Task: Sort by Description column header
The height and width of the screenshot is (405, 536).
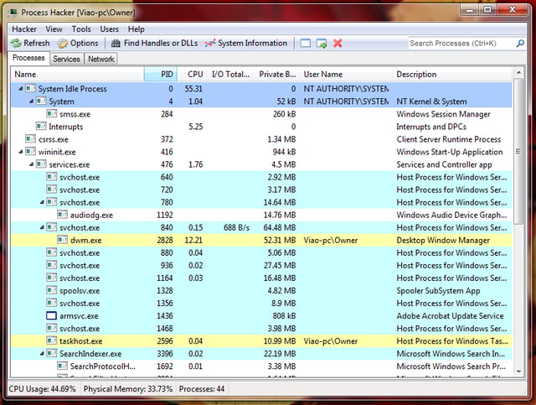Action: 452,75
